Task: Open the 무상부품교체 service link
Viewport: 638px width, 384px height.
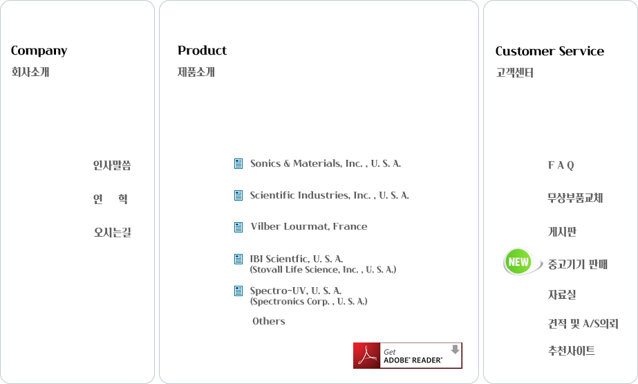Action: (575, 198)
